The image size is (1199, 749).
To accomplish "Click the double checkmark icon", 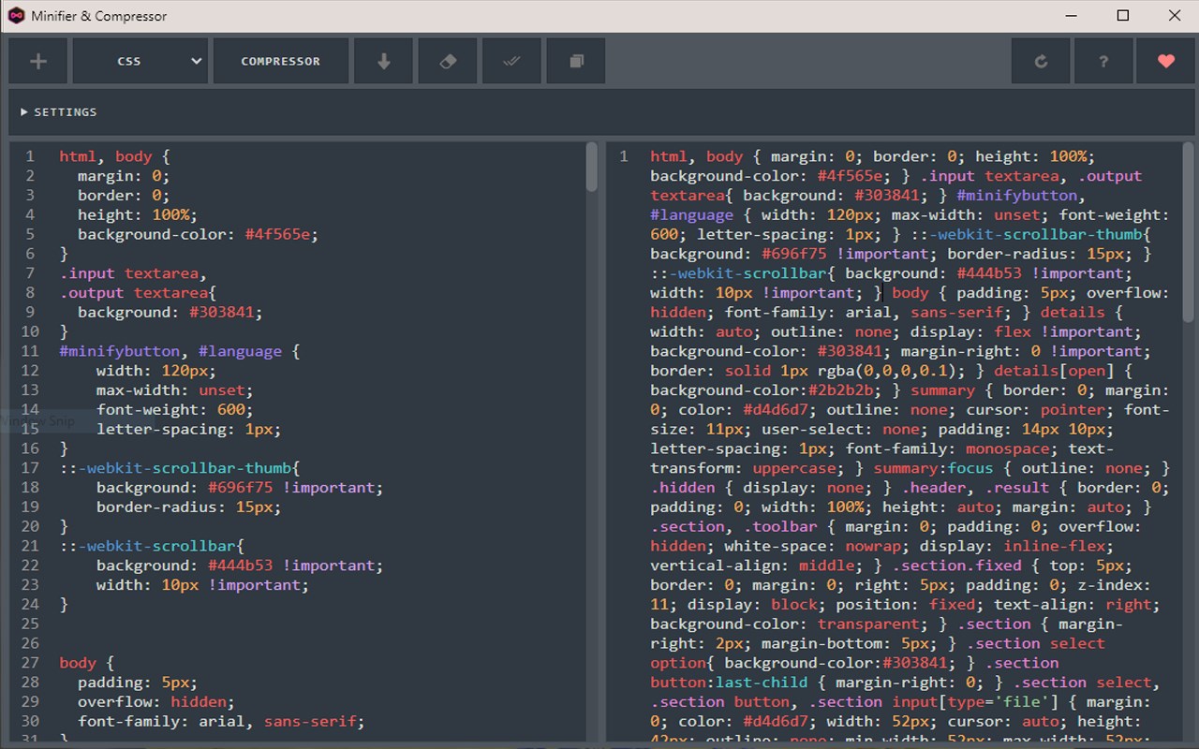I will point(511,61).
